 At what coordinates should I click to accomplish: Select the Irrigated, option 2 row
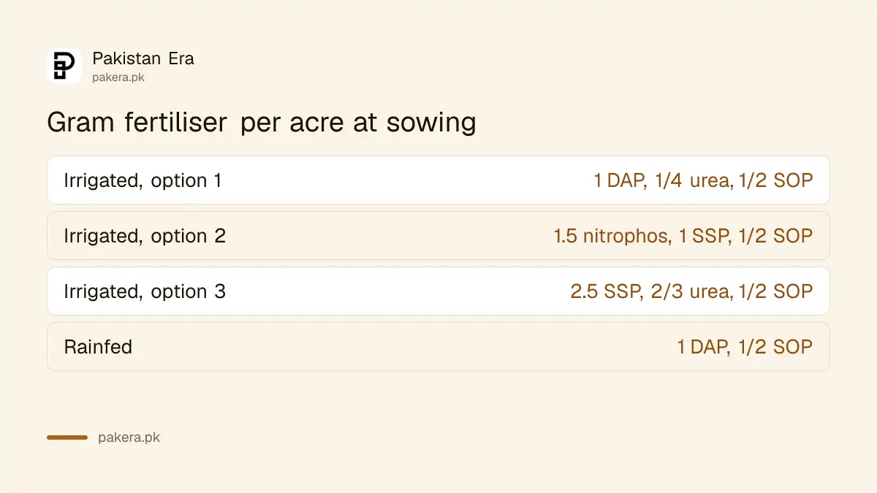click(x=438, y=235)
